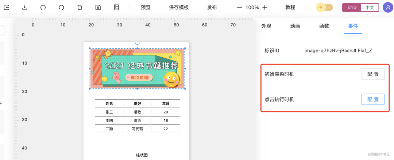This screenshot has width=394, height=160.
Task: Click 保存模板 save template button
Action: pos(179,8)
